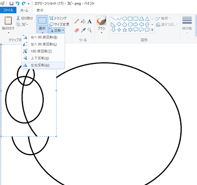
Task: Select the Color picker eyedropper tool
Action: coord(83,30)
